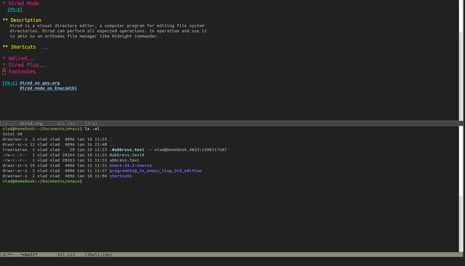This screenshot has width=465, height=266.
Task: Click the 'total 60' output line
Action: coord(12,134)
